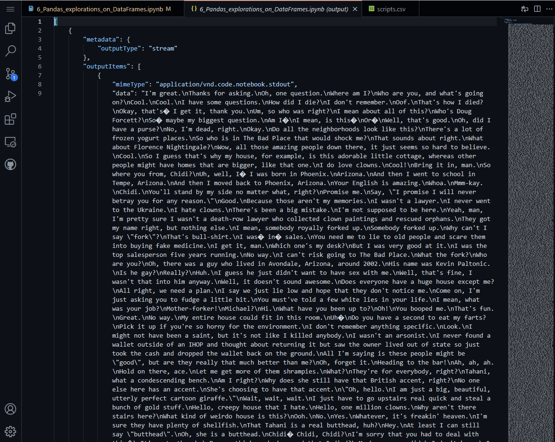The height and width of the screenshot is (442, 555).
Task: Split the editor to the right
Action: tap(537, 9)
